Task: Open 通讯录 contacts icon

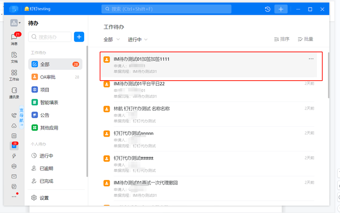Action: click(x=14, y=92)
